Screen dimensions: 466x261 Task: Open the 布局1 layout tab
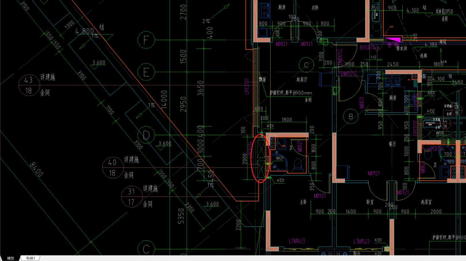30,258
